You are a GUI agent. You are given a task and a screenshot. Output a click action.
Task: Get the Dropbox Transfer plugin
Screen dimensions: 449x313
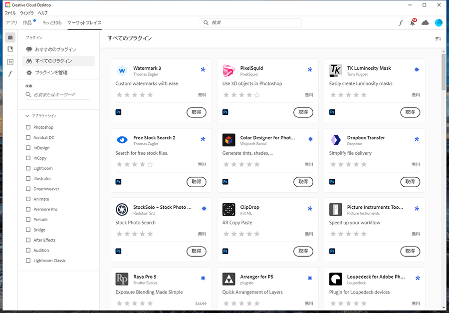coord(410,182)
